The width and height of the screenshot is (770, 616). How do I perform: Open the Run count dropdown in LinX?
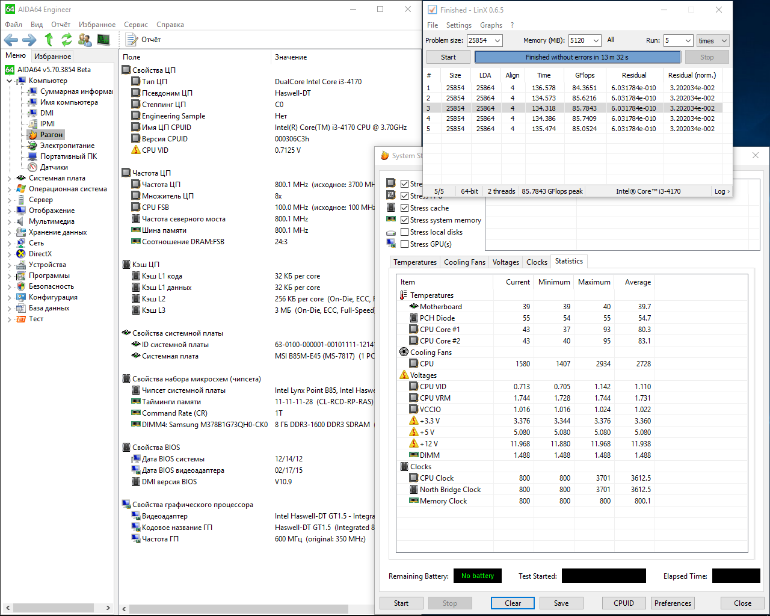688,40
